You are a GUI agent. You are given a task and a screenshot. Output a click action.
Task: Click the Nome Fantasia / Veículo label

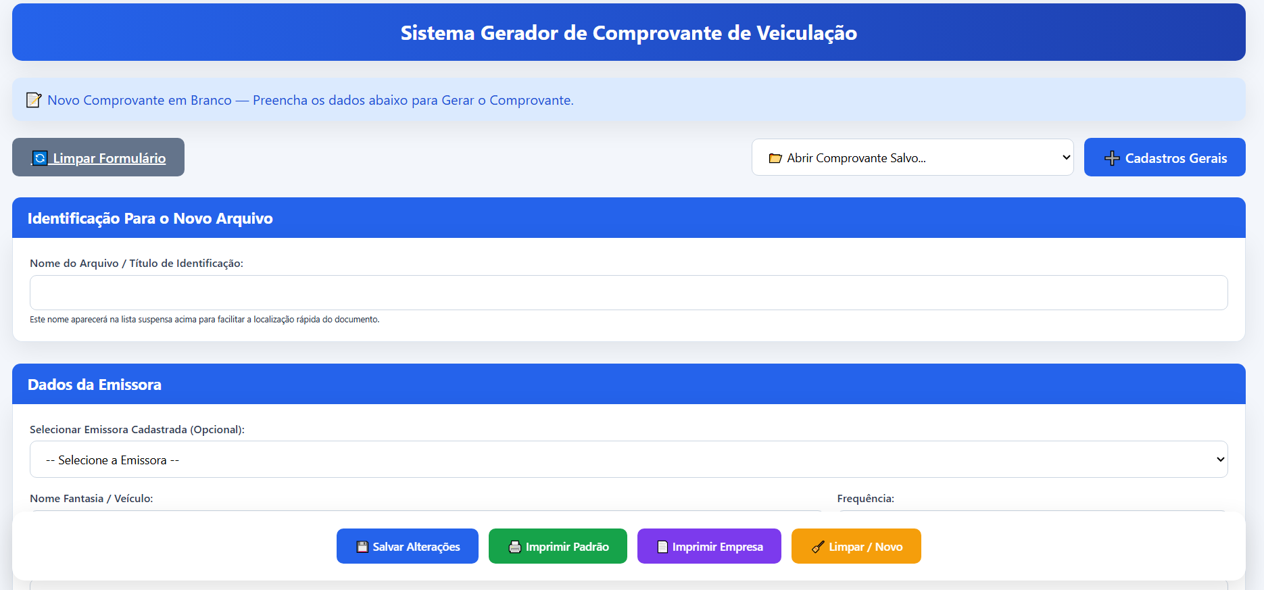pyautogui.click(x=91, y=498)
